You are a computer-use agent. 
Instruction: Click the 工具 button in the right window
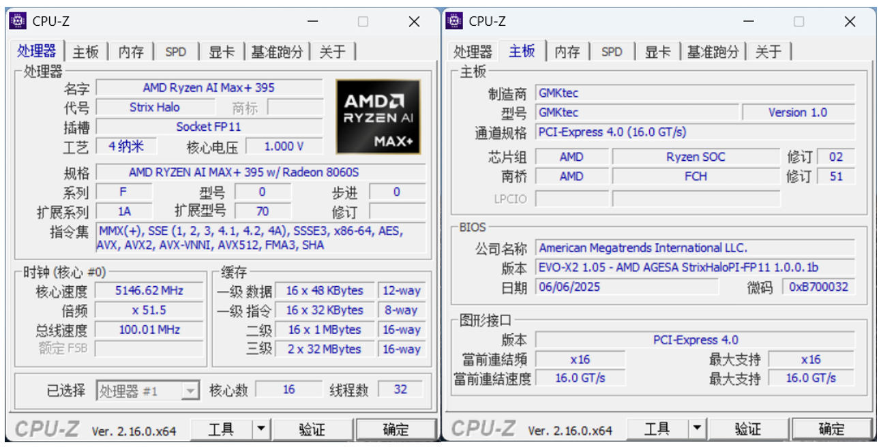pos(657,429)
